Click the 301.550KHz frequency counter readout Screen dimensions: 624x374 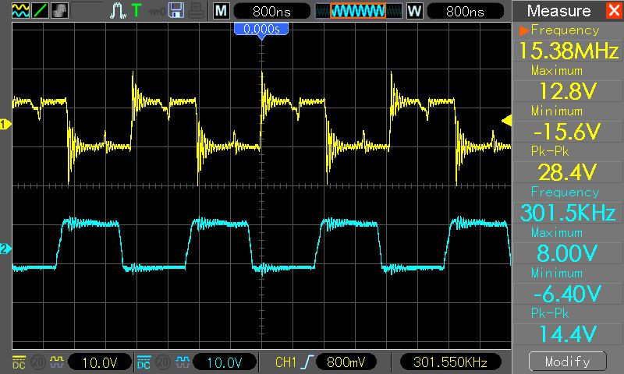point(450,362)
